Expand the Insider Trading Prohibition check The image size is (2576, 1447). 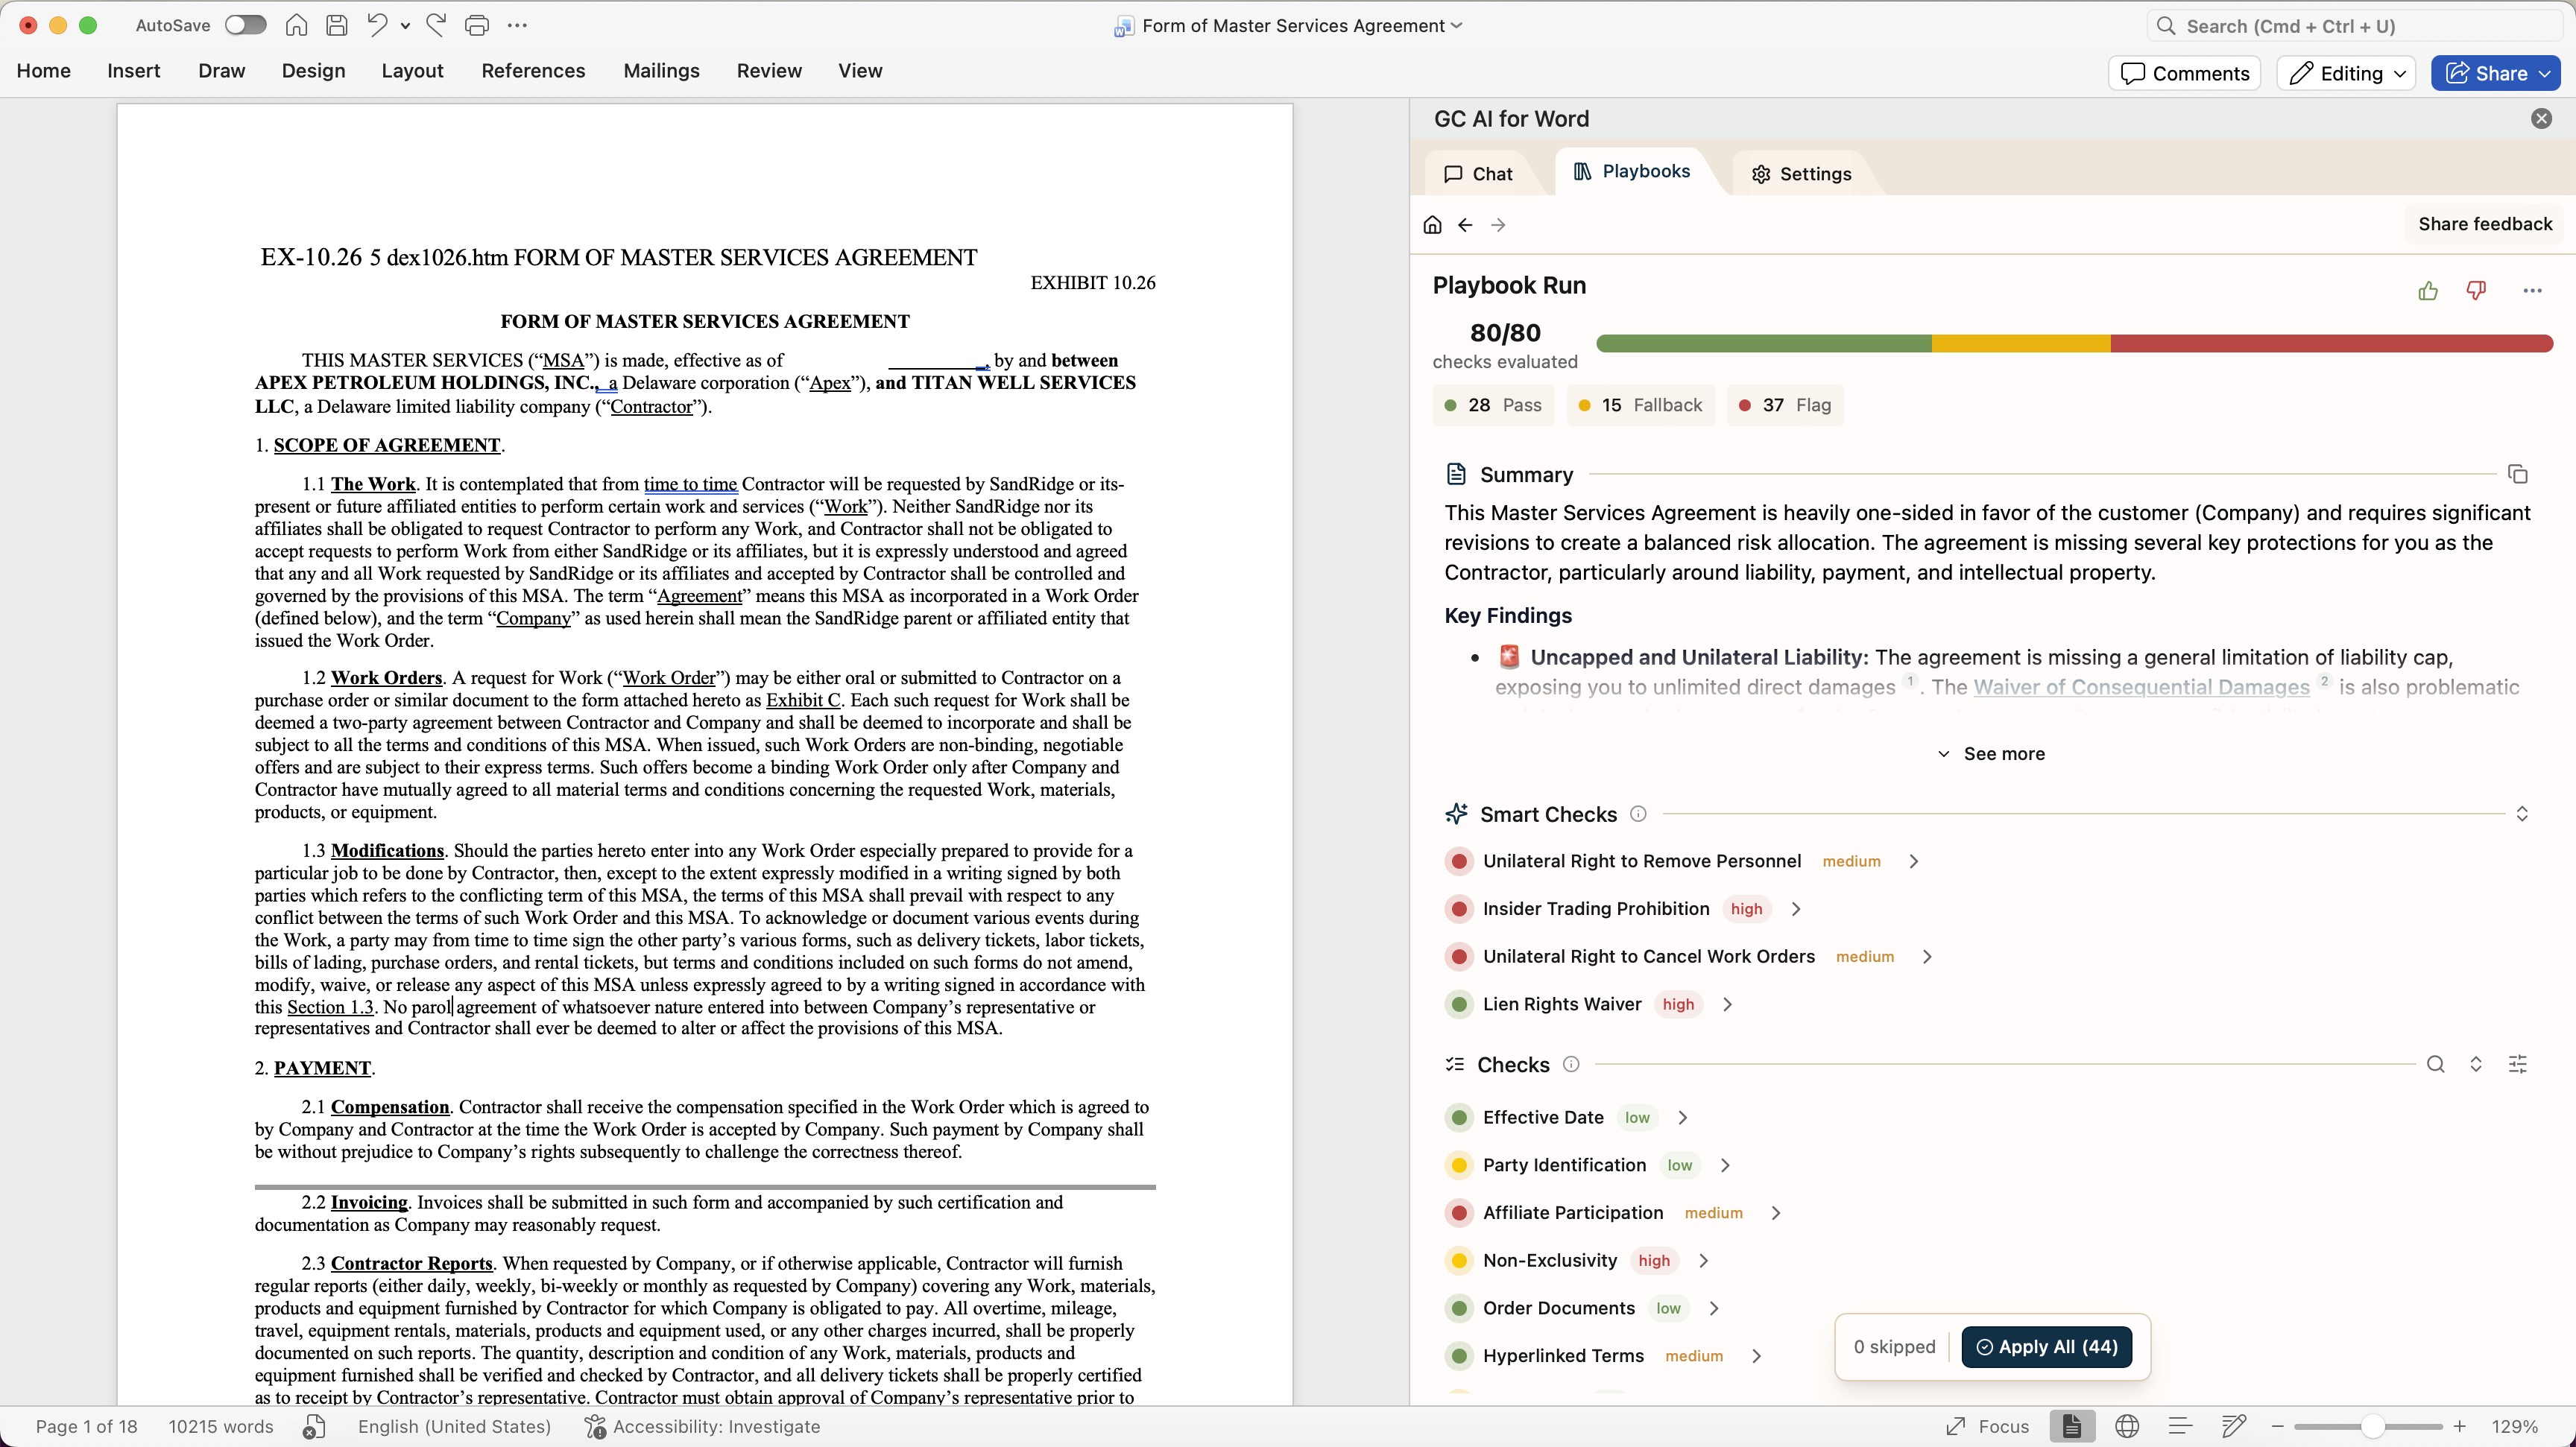[1795, 908]
